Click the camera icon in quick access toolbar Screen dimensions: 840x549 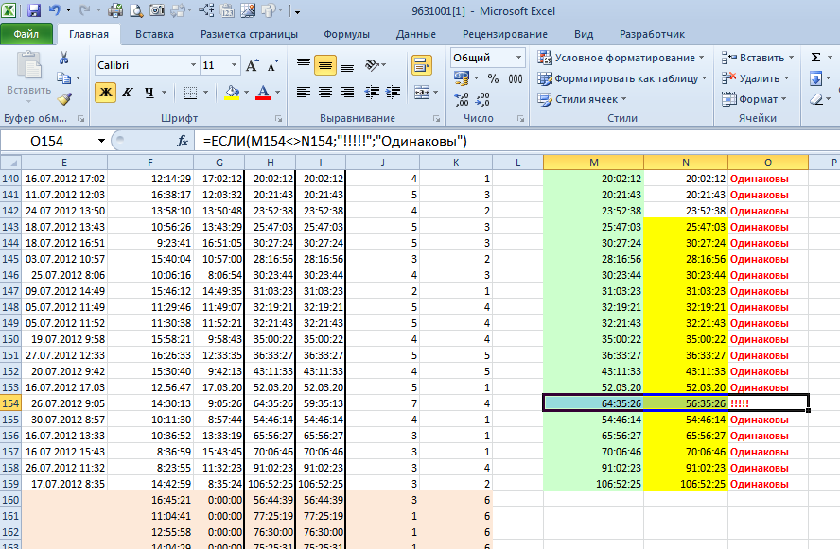(x=156, y=10)
